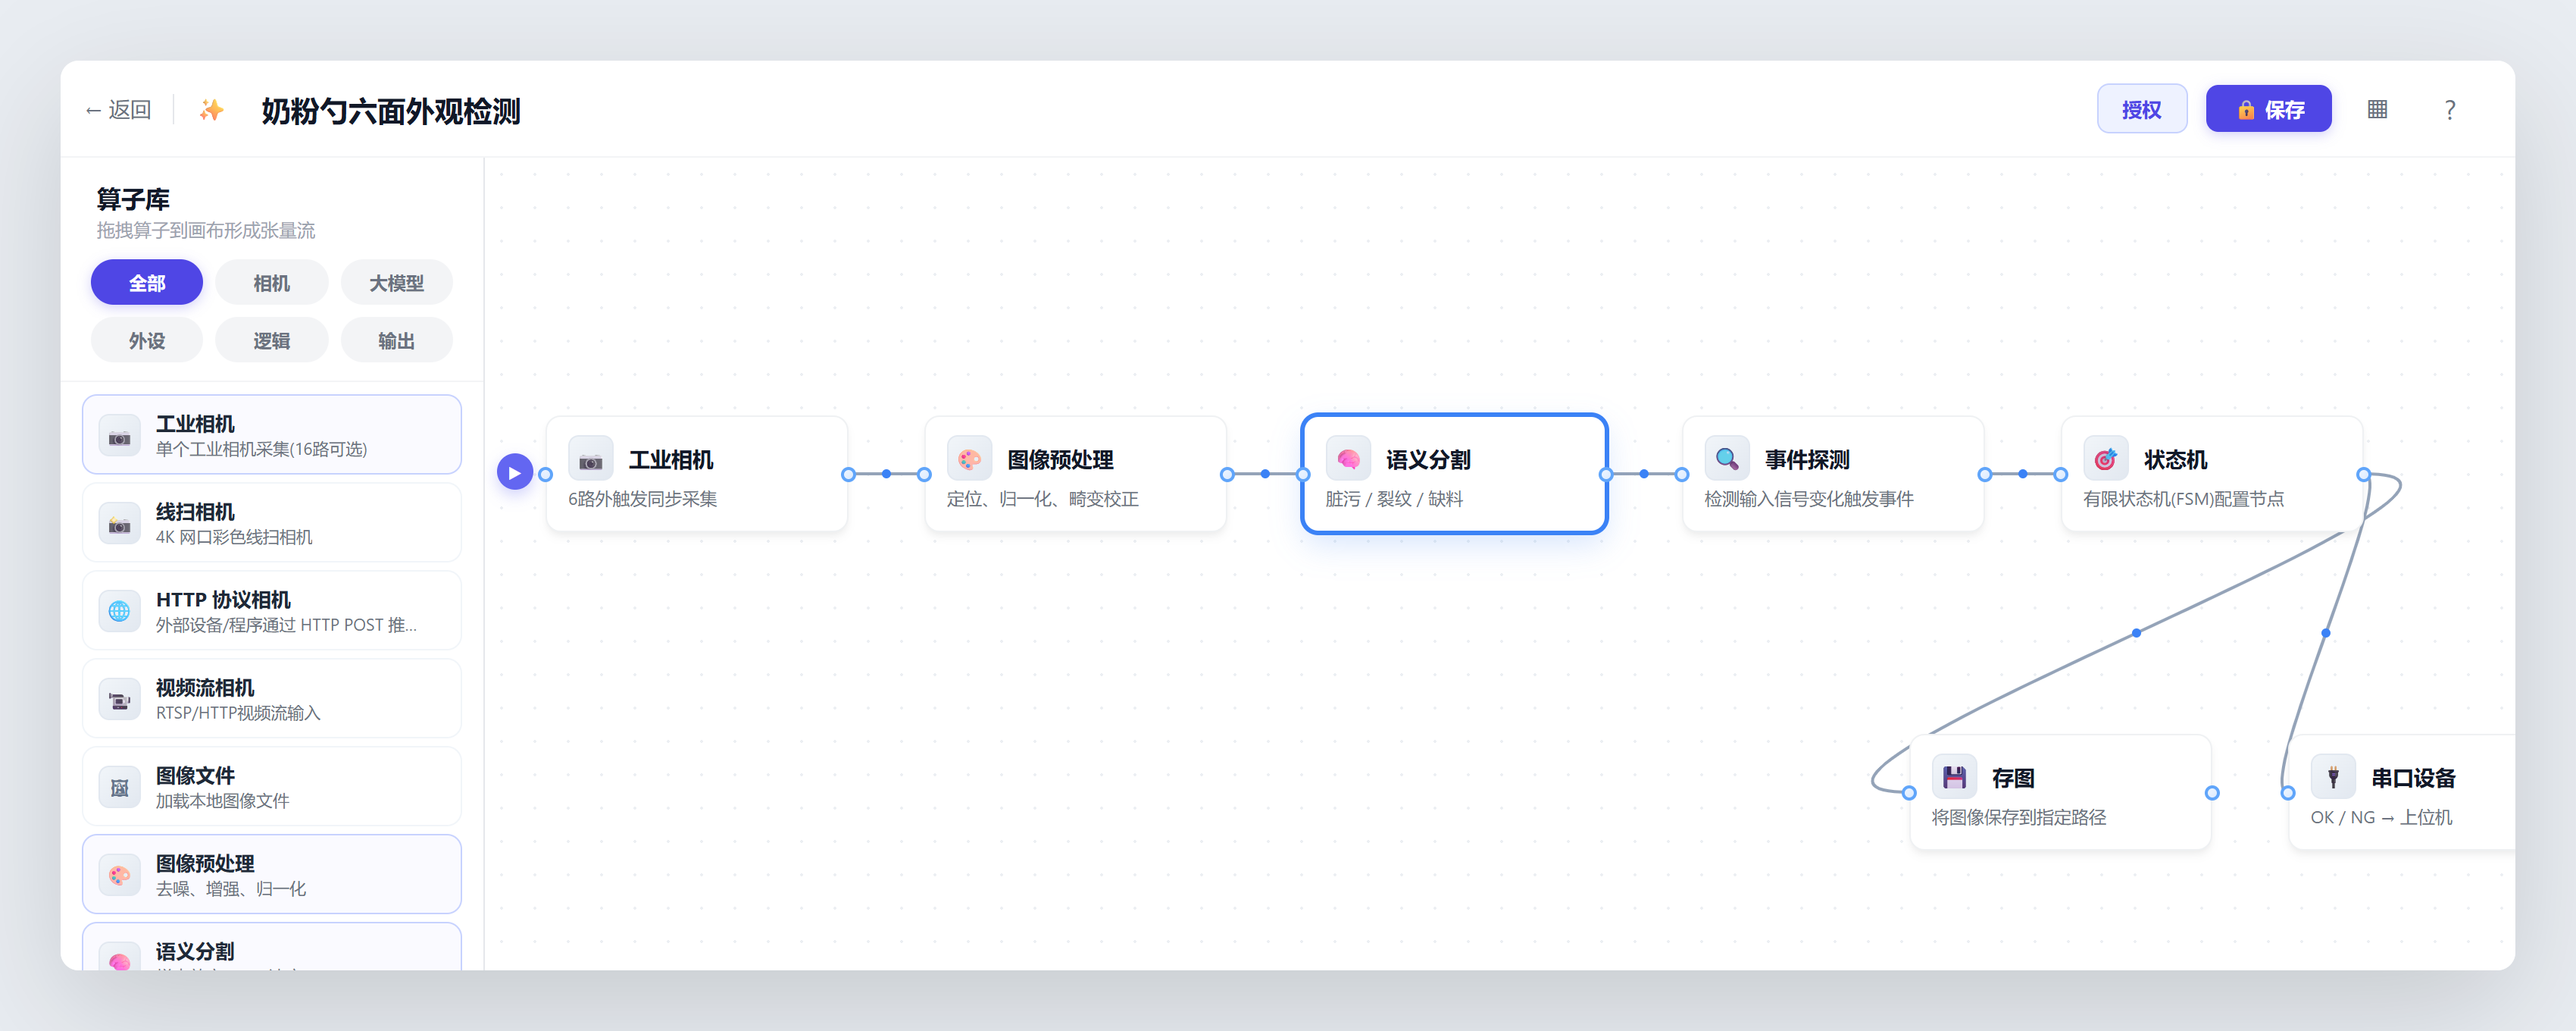Image resolution: width=2576 pixels, height=1031 pixels.
Task: Select the 输出 filter tab
Action: pyautogui.click(x=397, y=340)
